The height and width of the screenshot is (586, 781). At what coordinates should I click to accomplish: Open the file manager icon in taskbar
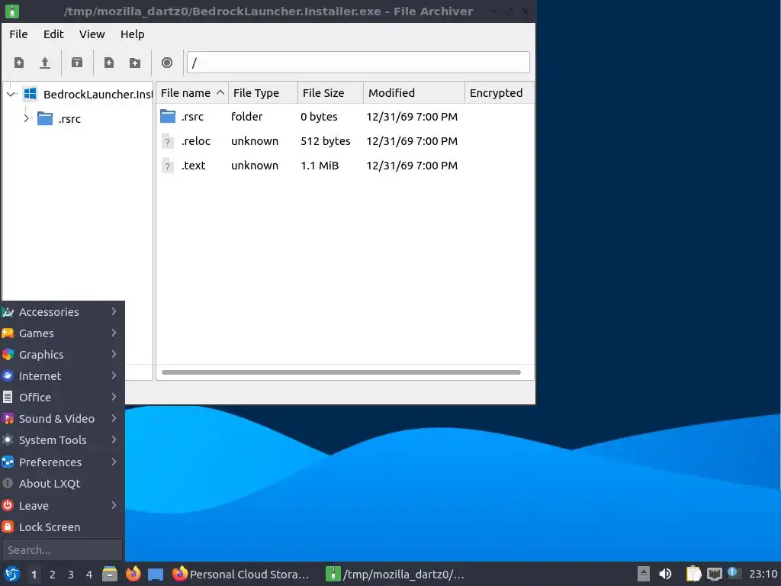110,574
